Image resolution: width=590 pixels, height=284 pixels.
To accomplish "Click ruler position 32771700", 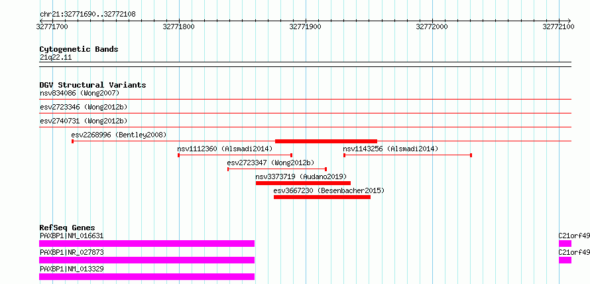I will click(52, 27).
